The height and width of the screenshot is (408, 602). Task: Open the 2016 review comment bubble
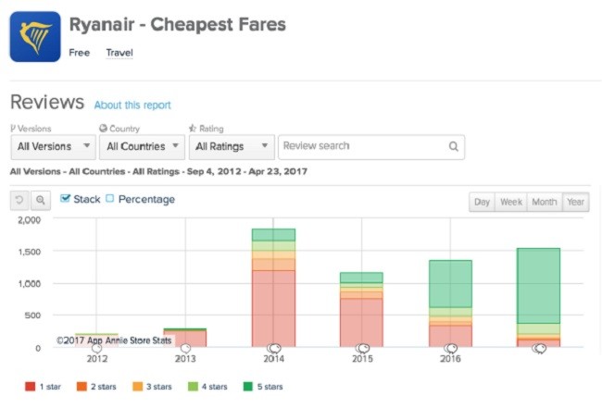pos(451,348)
